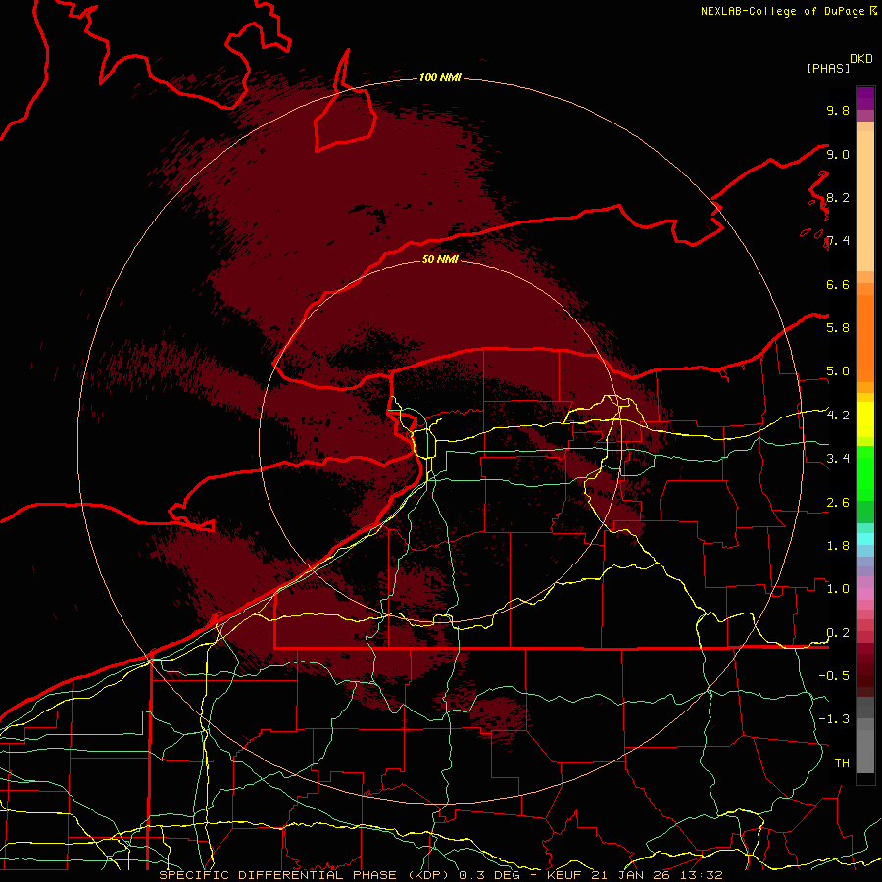Image resolution: width=882 pixels, height=882 pixels.
Task: Click the 100 NMI range ring label
Action: (440, 77)
